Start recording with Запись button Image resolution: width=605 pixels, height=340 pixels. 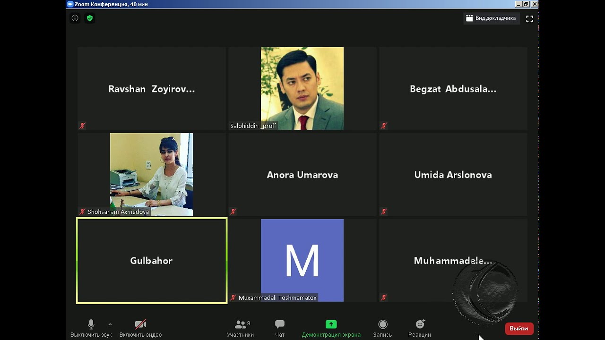(x=382, y=328)
